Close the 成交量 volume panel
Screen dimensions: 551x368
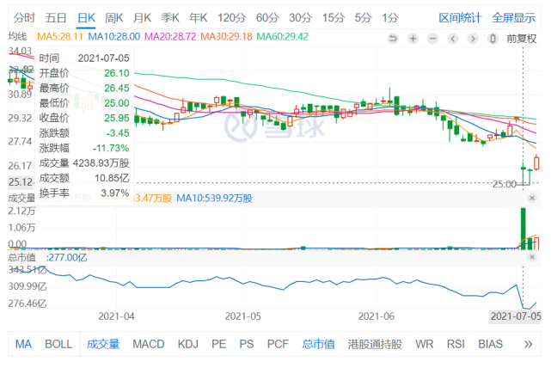[x=532, y=199]
